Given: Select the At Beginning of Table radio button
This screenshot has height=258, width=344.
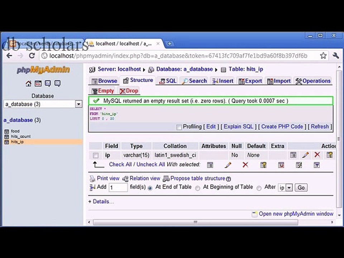Looking at the screenshot, I should pyautogui.click(x=198, y=188).
